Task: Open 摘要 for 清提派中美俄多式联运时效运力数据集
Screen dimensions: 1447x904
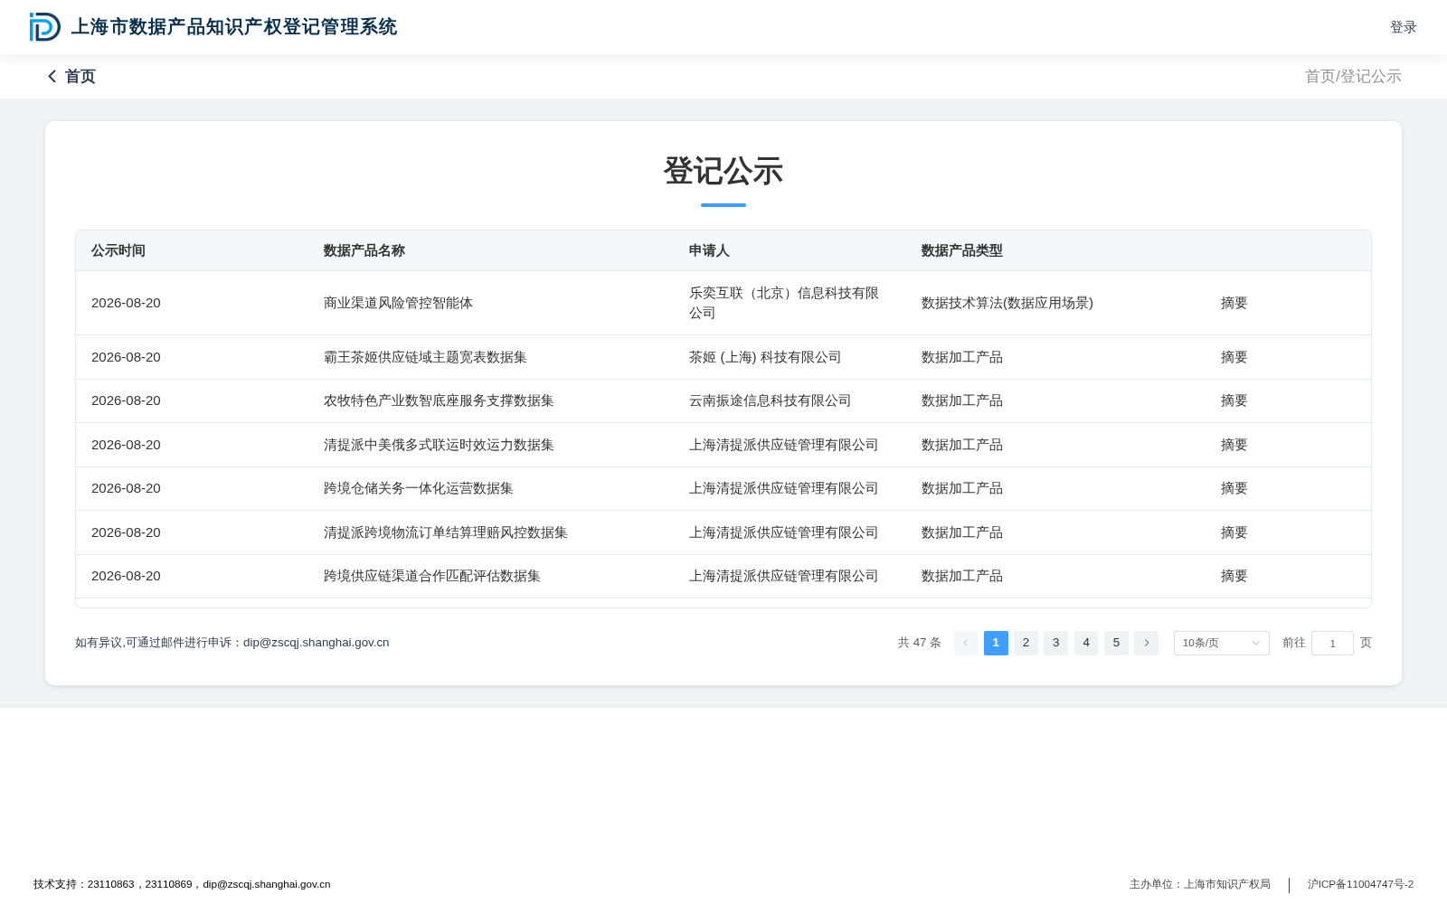Action: [1234, 445]
